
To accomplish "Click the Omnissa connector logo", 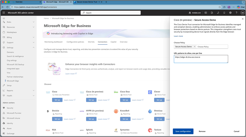I will pyautogui.click(x=150, y=111).
